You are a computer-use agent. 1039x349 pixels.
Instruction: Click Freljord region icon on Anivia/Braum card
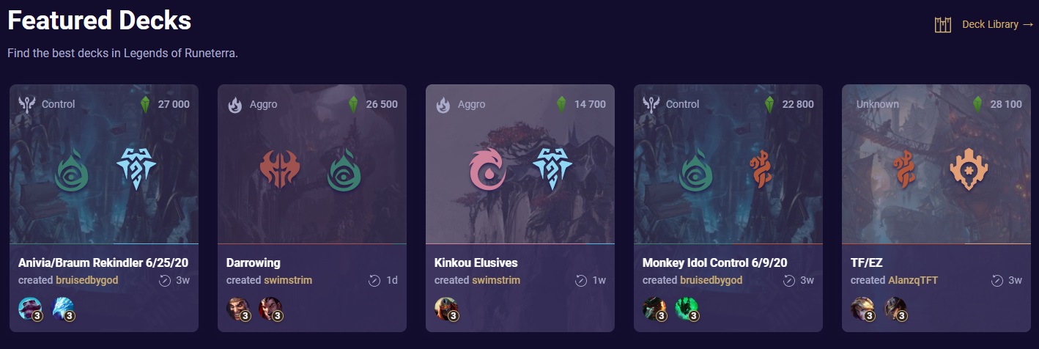pyautogui.click(x=137, y=169)
